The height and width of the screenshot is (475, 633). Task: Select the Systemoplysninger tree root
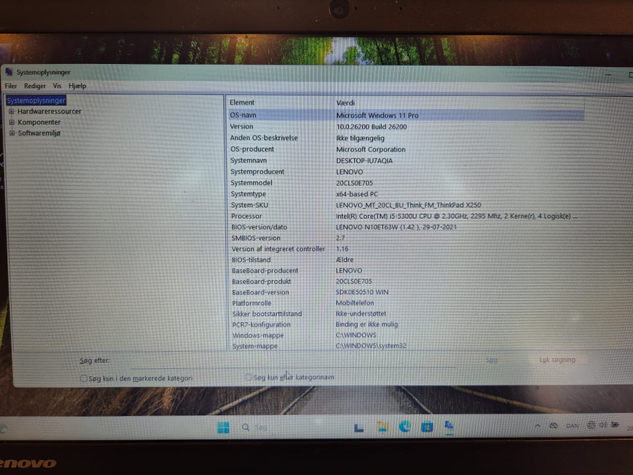36,100
